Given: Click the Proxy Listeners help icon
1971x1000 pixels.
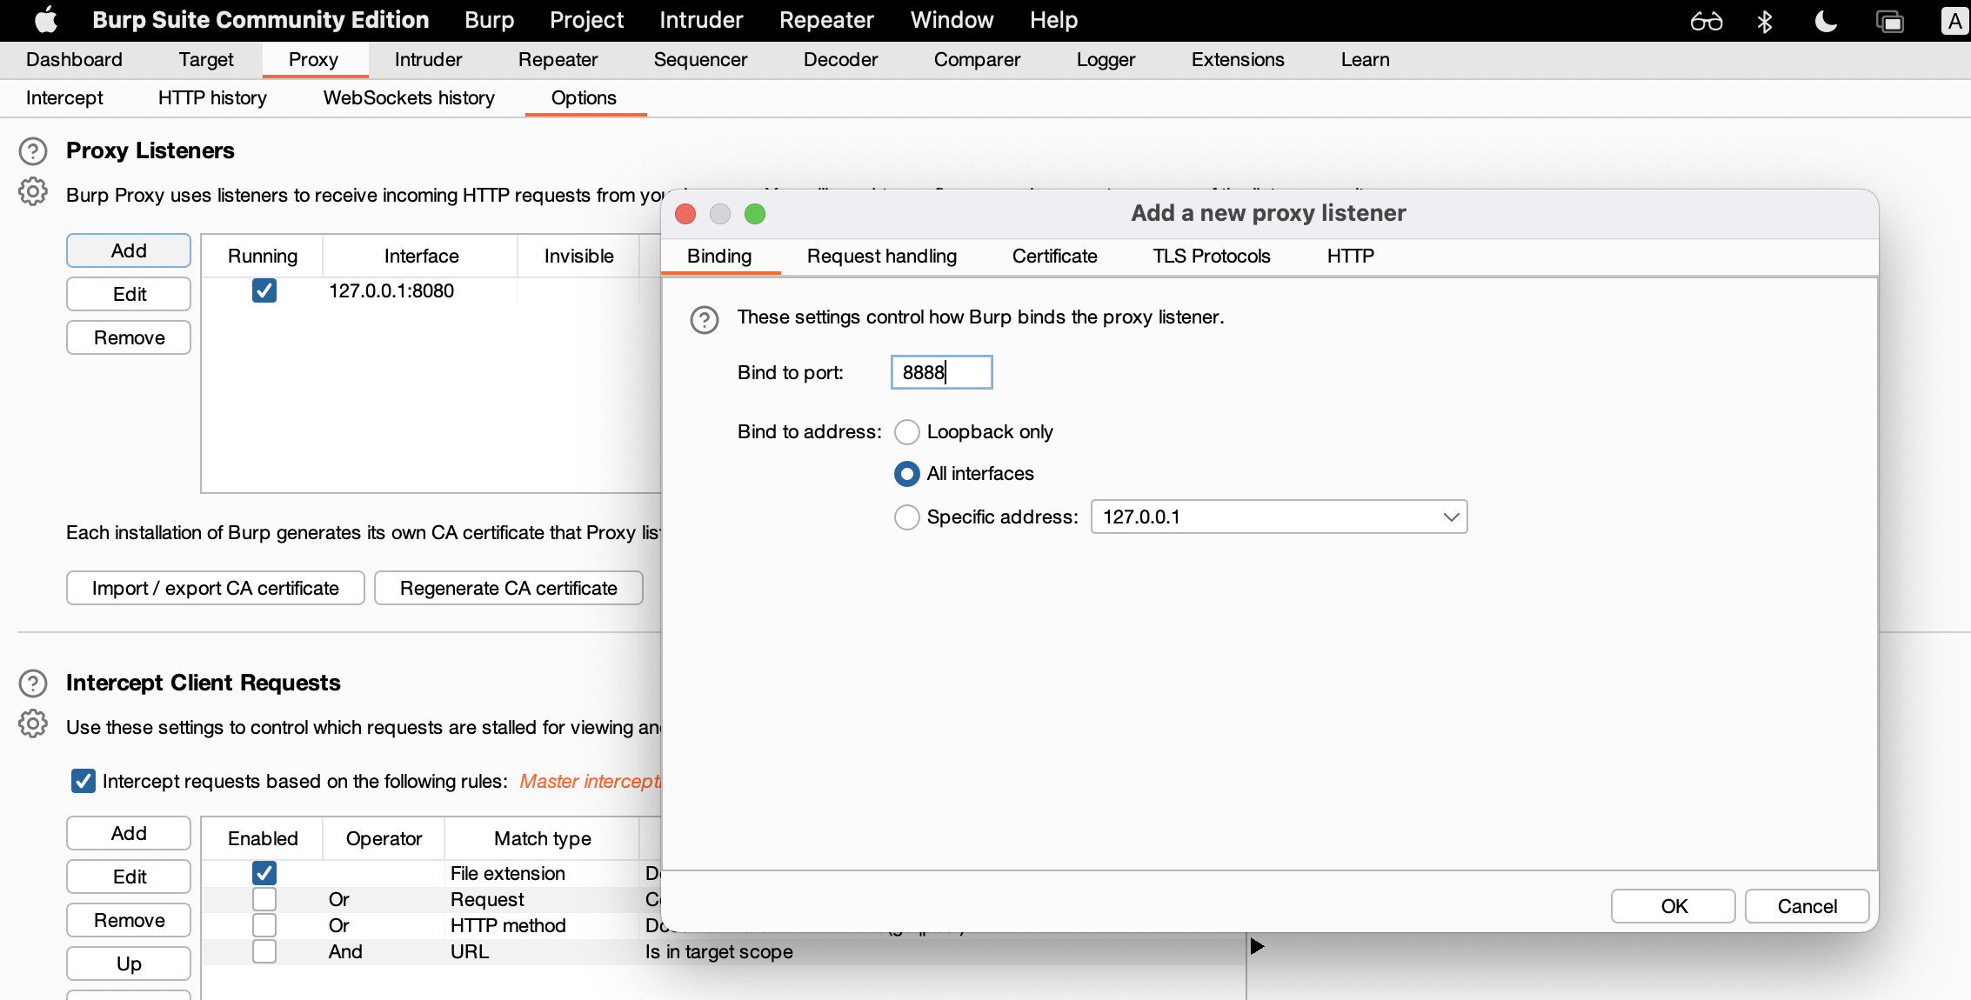Looking at the screenshot, I should (33, 151).
